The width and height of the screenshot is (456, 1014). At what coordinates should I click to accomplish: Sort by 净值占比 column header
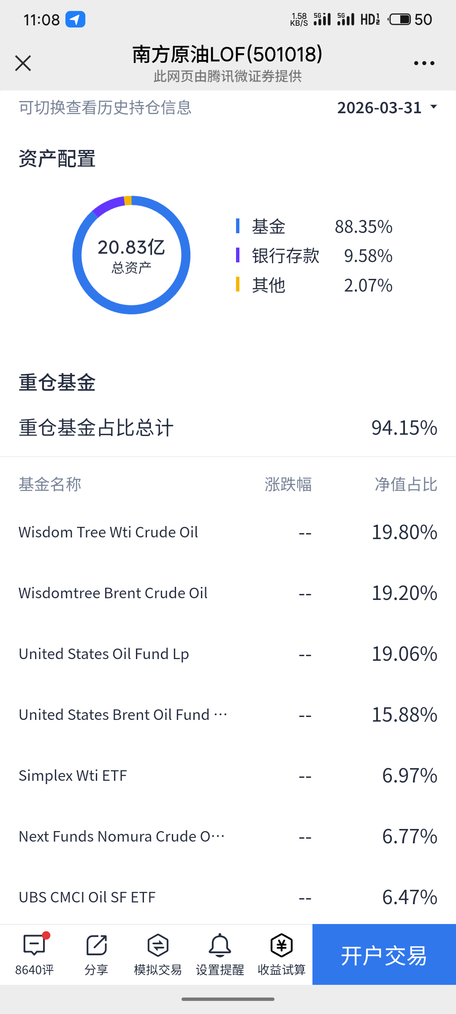406,484
